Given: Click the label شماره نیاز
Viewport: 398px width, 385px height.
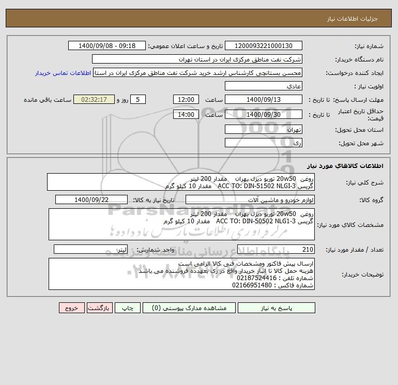Looking at the screenshot, I should (369, 46).
